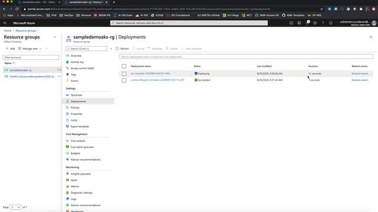
Task: Click the Metrics icon
Action: tap(67, 186)
